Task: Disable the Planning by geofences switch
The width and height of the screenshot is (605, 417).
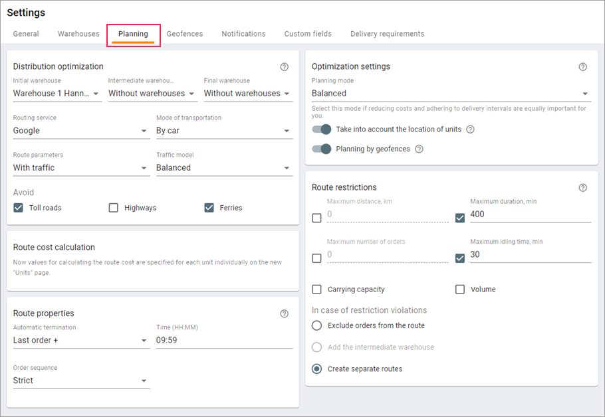Action: (322, 149)
